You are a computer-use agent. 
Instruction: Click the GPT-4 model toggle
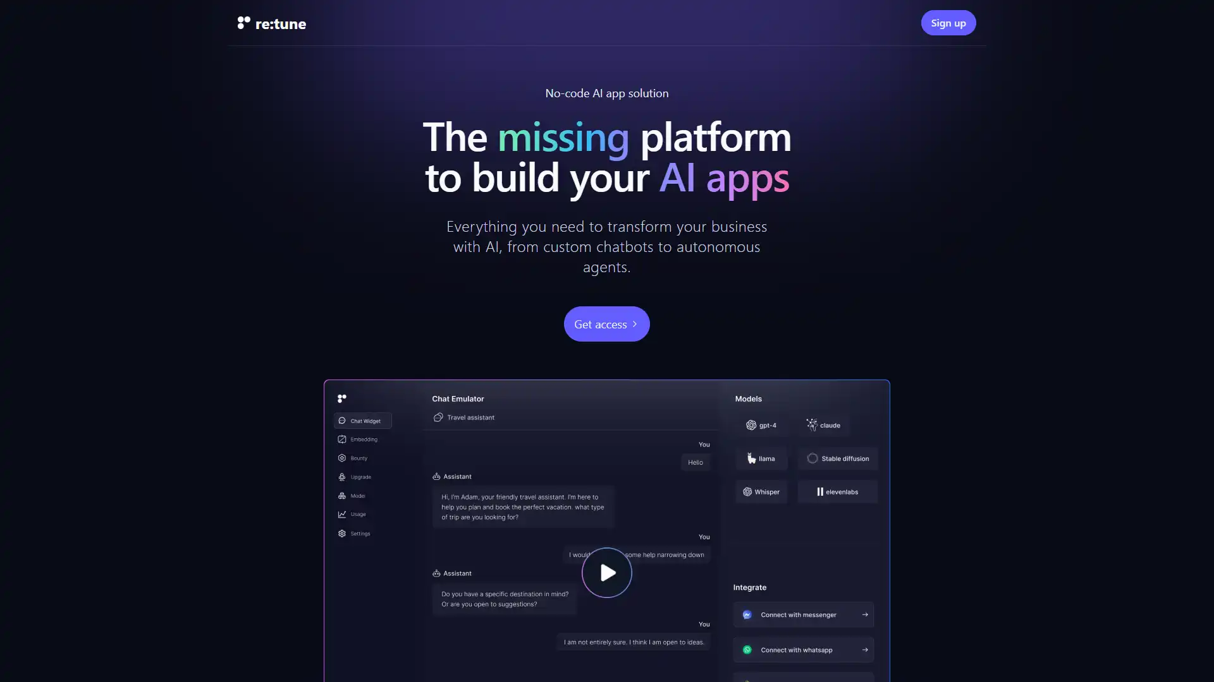[761, 426]
